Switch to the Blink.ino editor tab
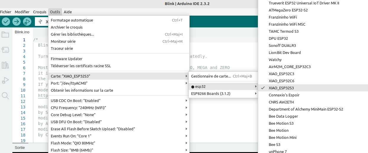 pos(22,32)
